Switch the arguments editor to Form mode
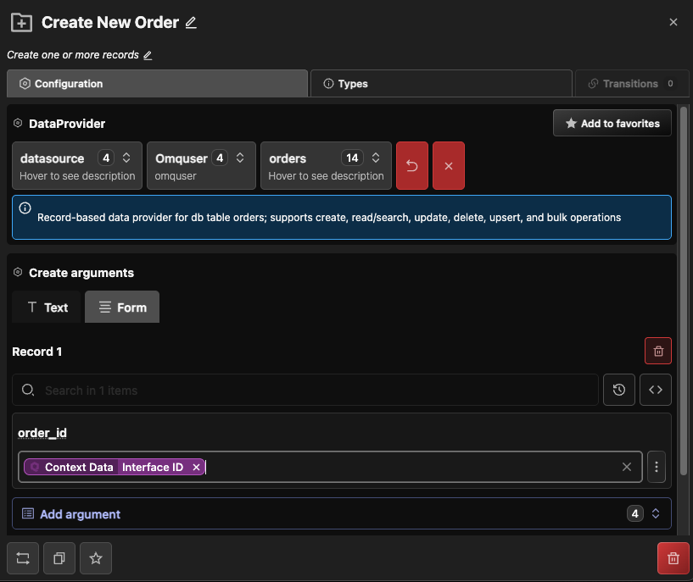This screenshot has width=693, height=582. click(x=122, y=308)
